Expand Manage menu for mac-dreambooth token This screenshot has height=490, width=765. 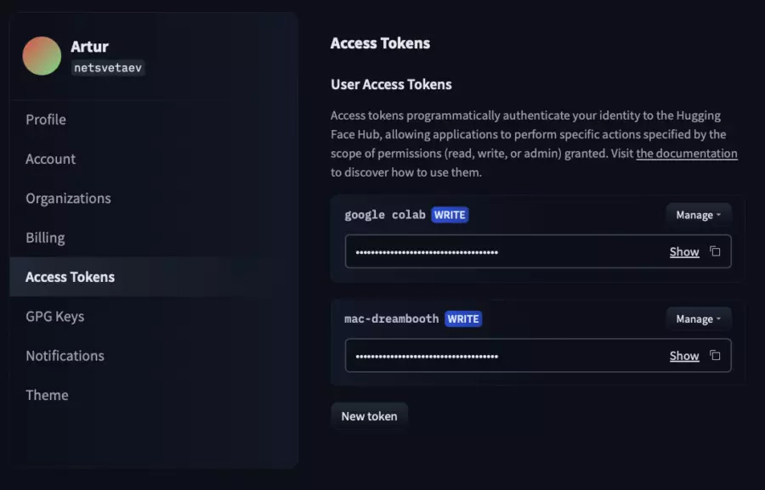pos(698,318)
